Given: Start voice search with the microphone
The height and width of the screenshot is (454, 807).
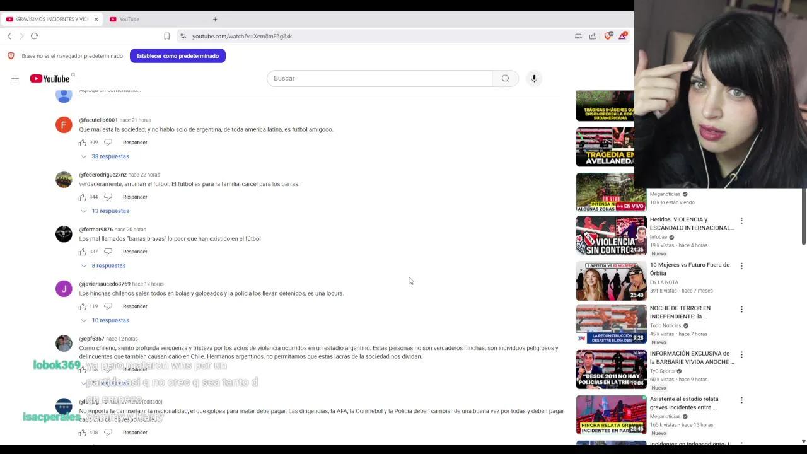Looking at the screenshot, I should [534, 78].
